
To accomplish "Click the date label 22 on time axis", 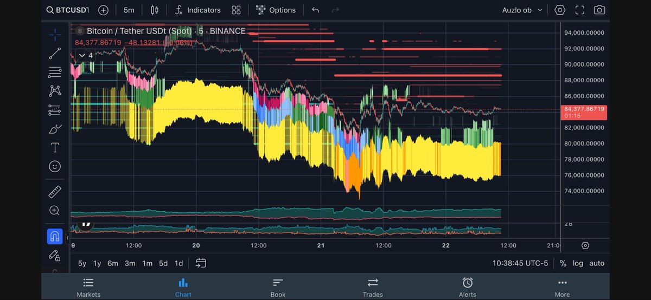I will click(x=446, y=245).
